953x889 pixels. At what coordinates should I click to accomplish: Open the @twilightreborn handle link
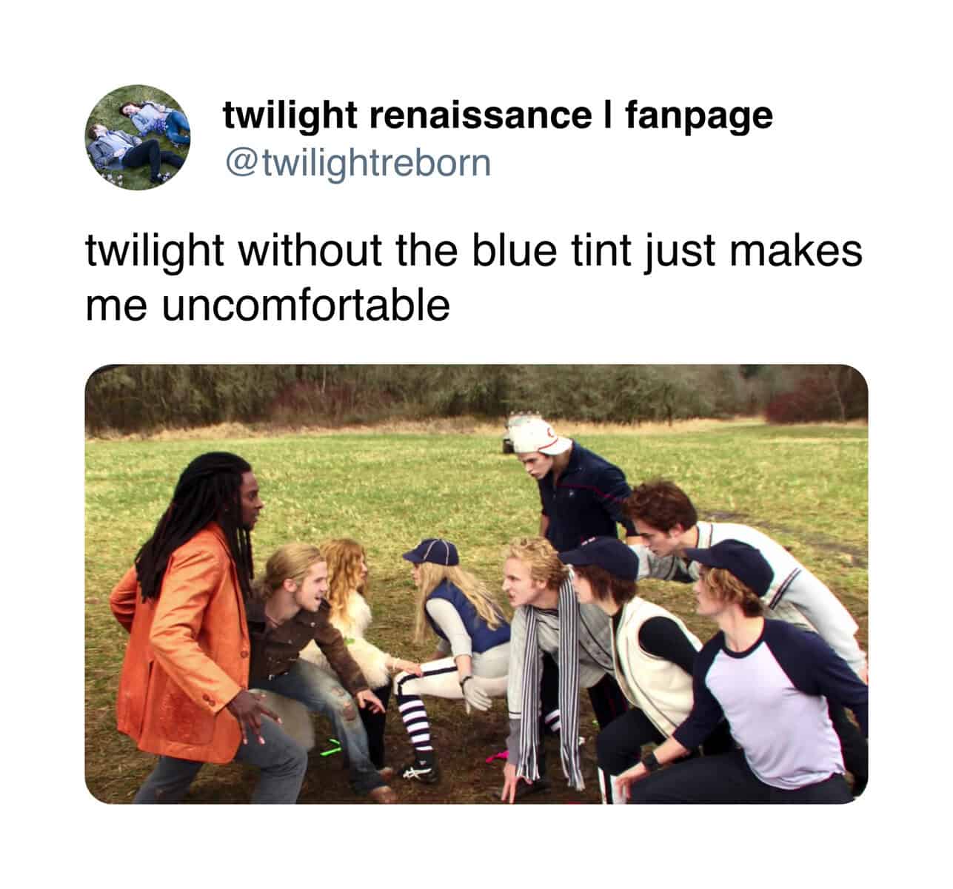coord(357,163)
